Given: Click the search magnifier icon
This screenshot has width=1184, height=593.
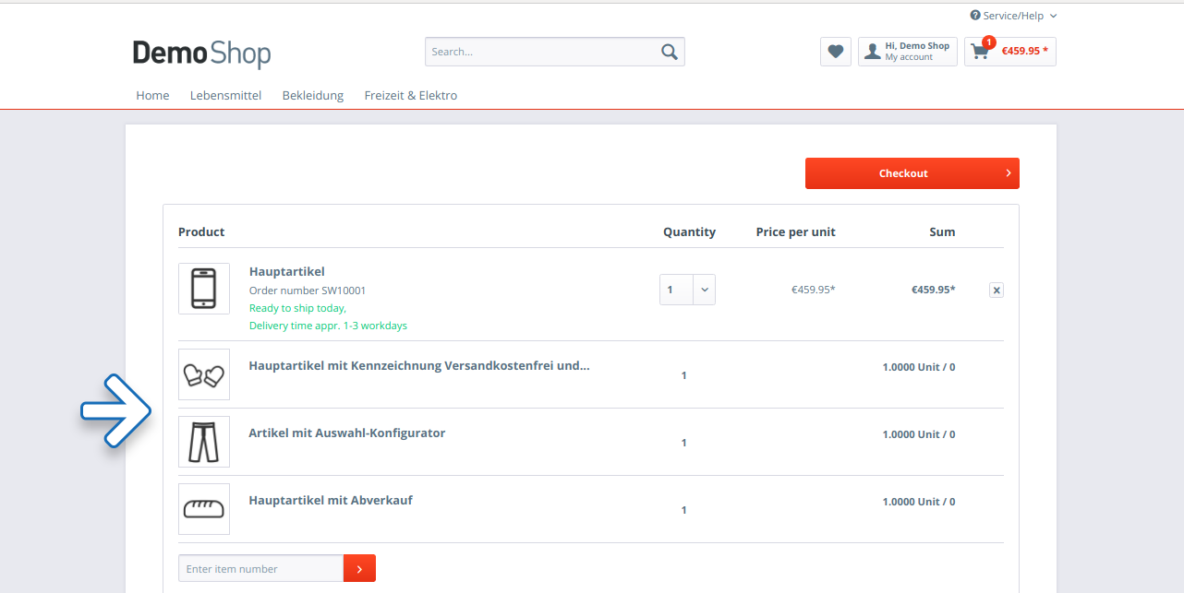Looking at the screenshot, I should tap(670, 52).
